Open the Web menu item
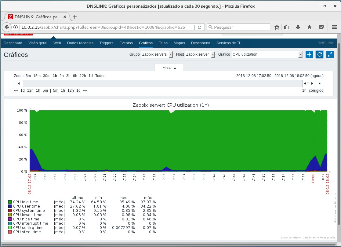Screen dimensions: 341x247 coord(57,43)
